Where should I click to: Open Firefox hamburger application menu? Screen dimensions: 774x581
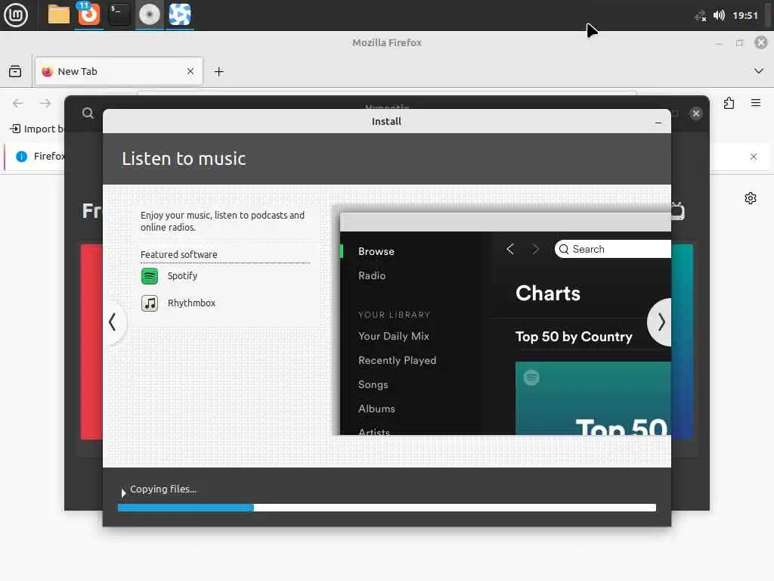click(x=756, y=103)
